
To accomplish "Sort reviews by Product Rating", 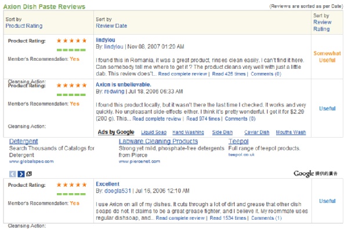I will [x=24, y=26].
